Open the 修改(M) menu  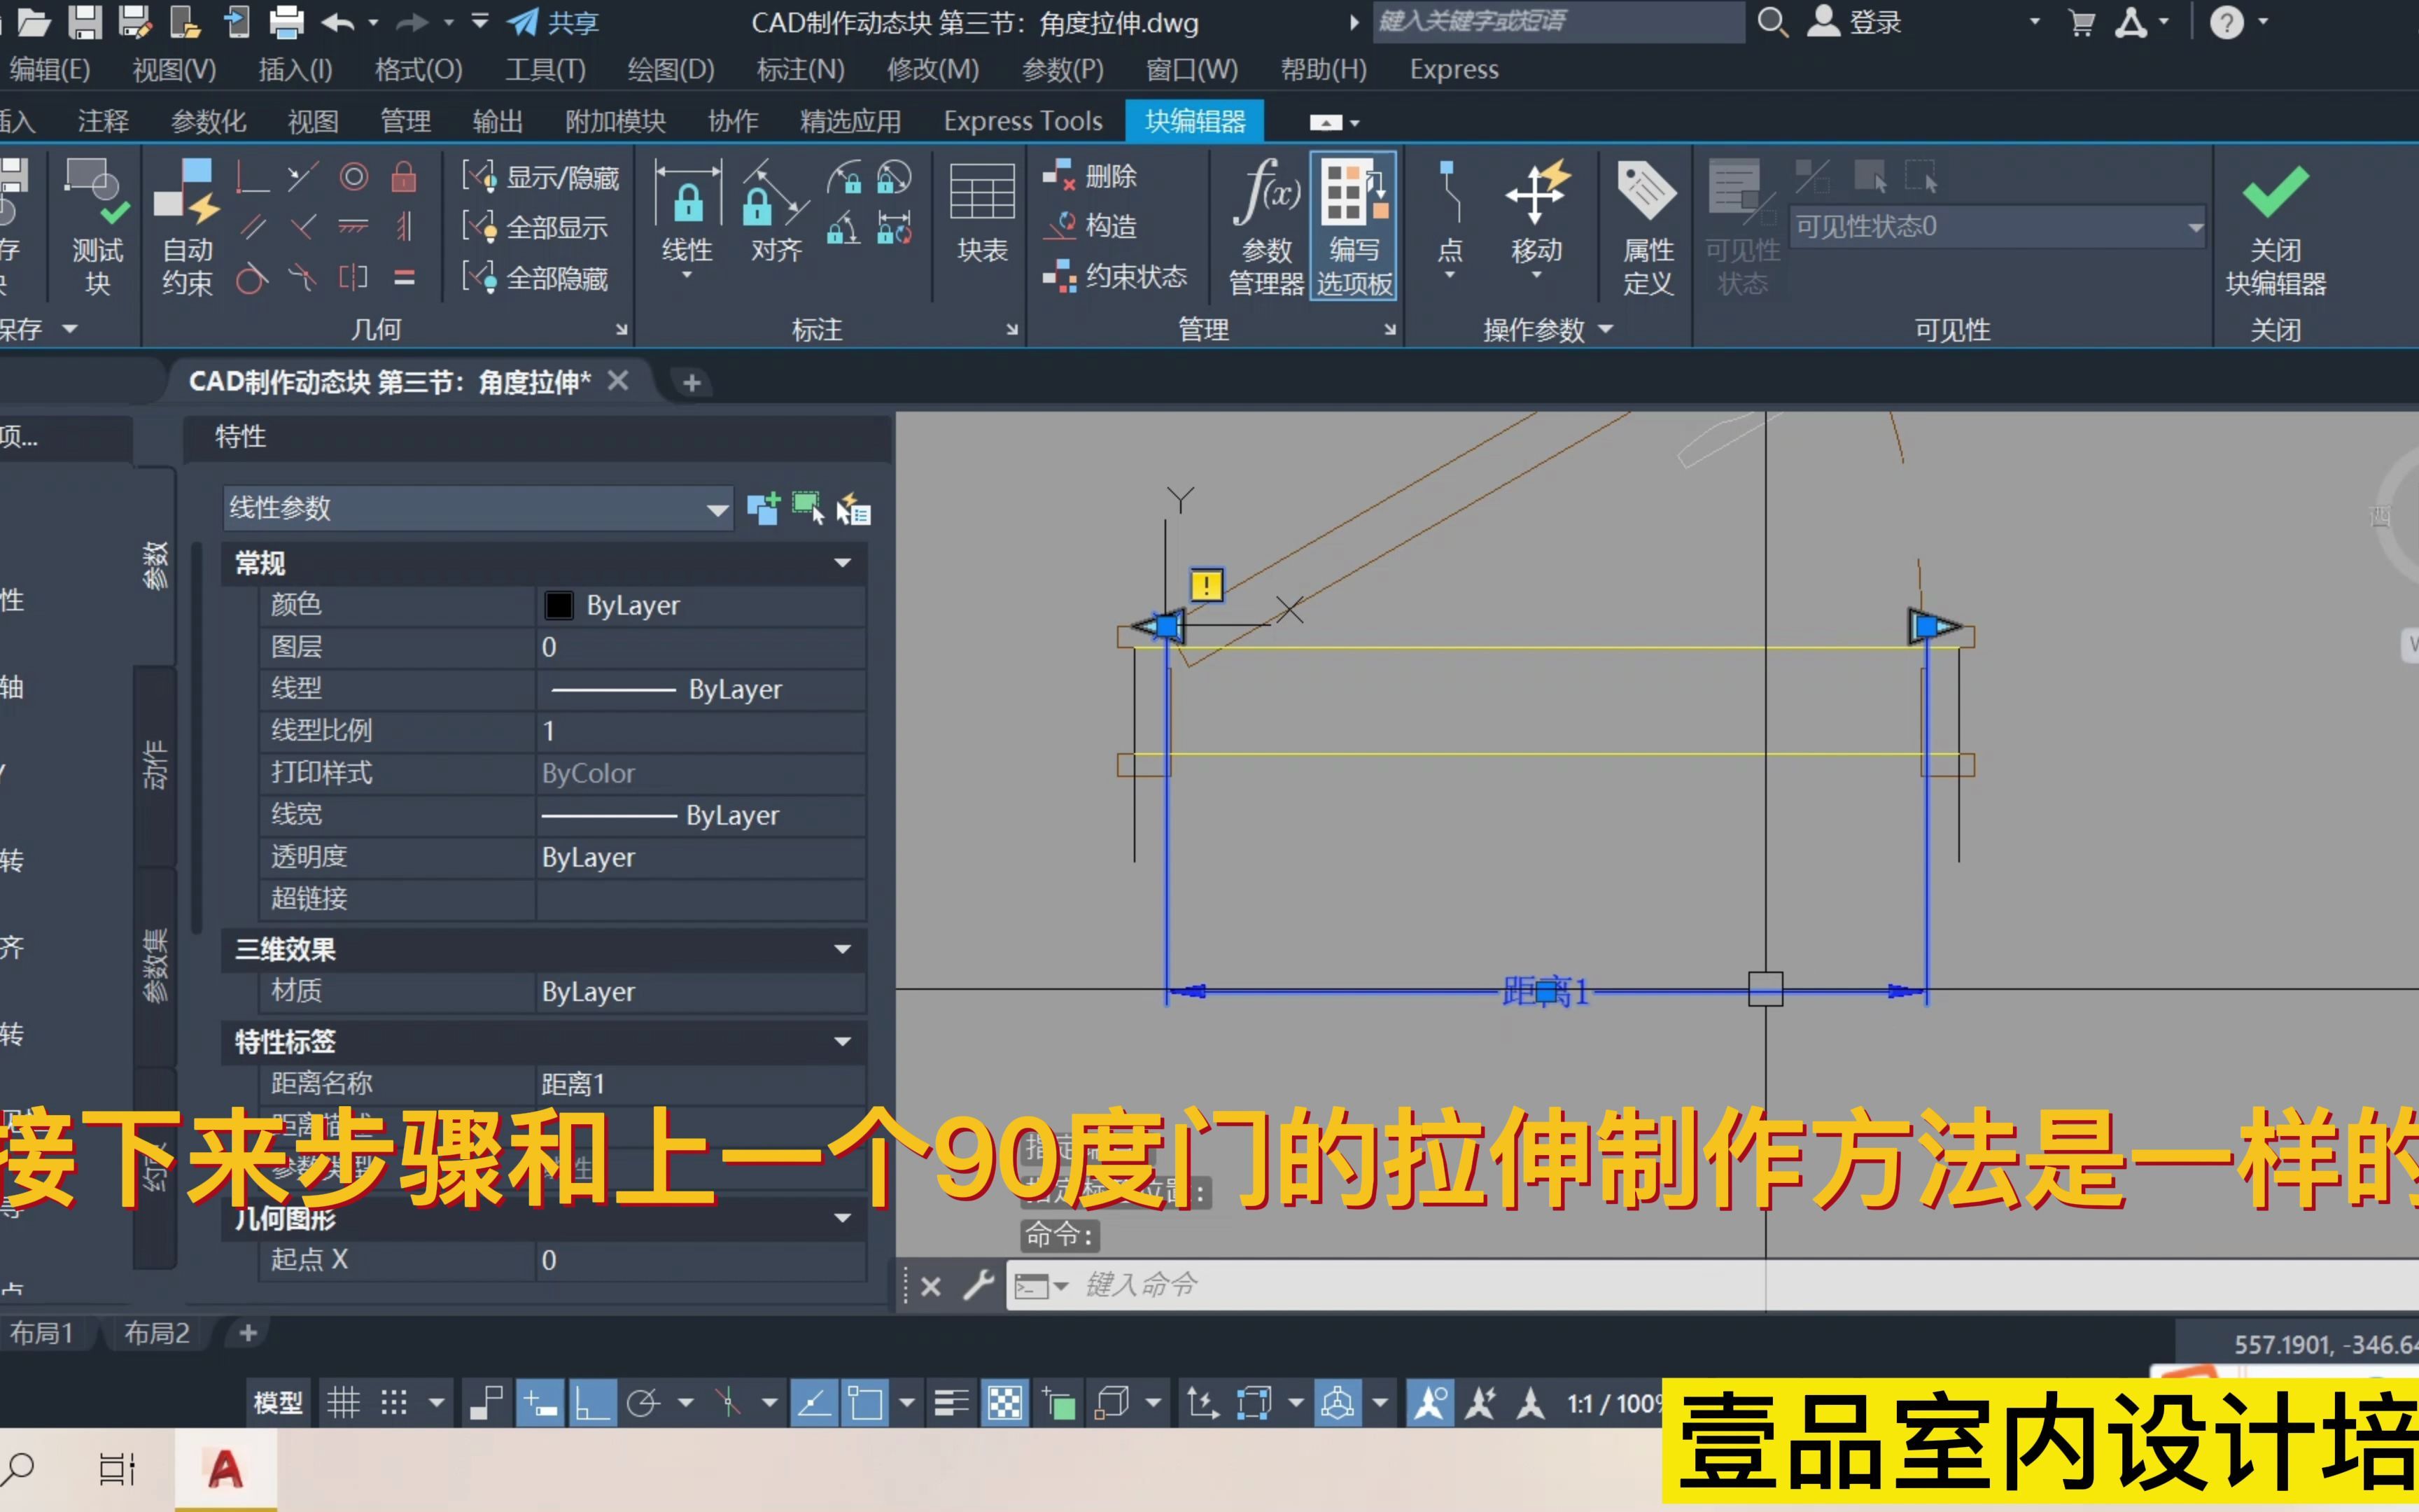tap(932, 69)
